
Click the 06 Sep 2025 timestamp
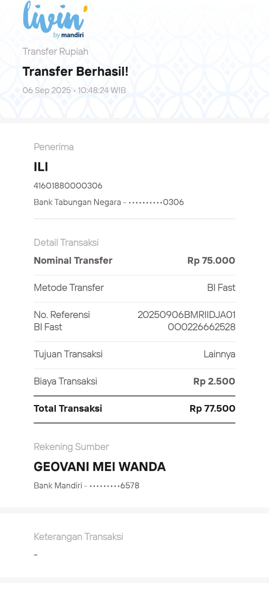[x=74, y=90]
